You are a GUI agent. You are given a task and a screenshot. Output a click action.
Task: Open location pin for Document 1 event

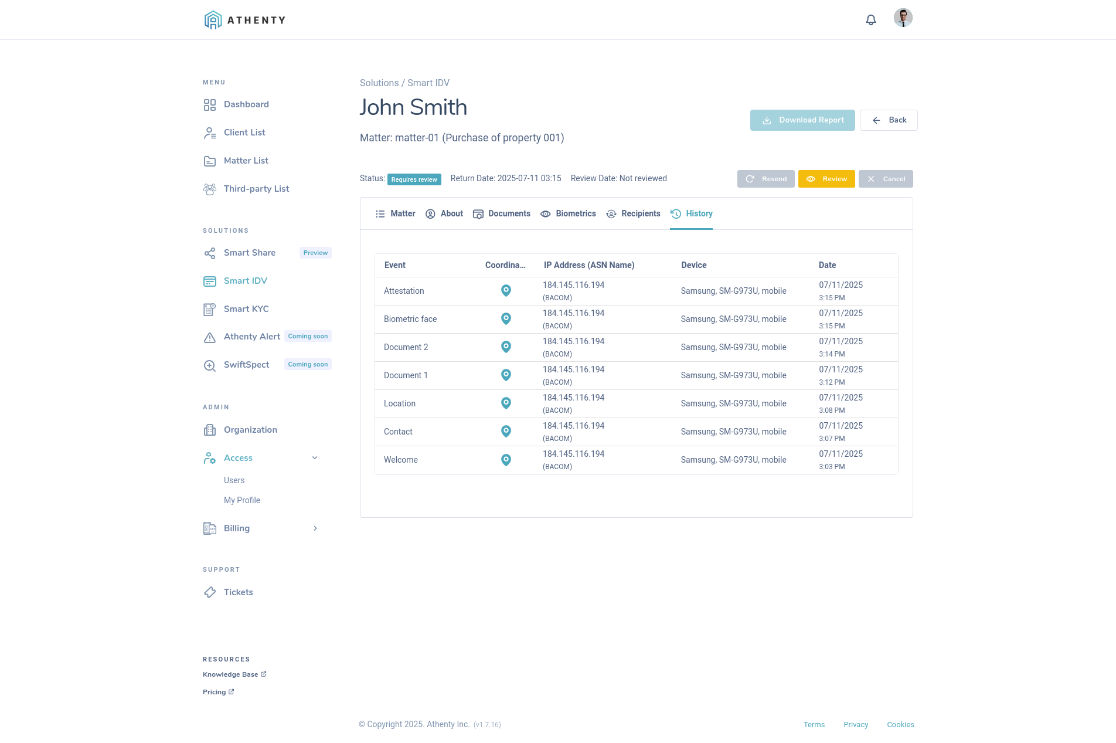coord(506,375)
